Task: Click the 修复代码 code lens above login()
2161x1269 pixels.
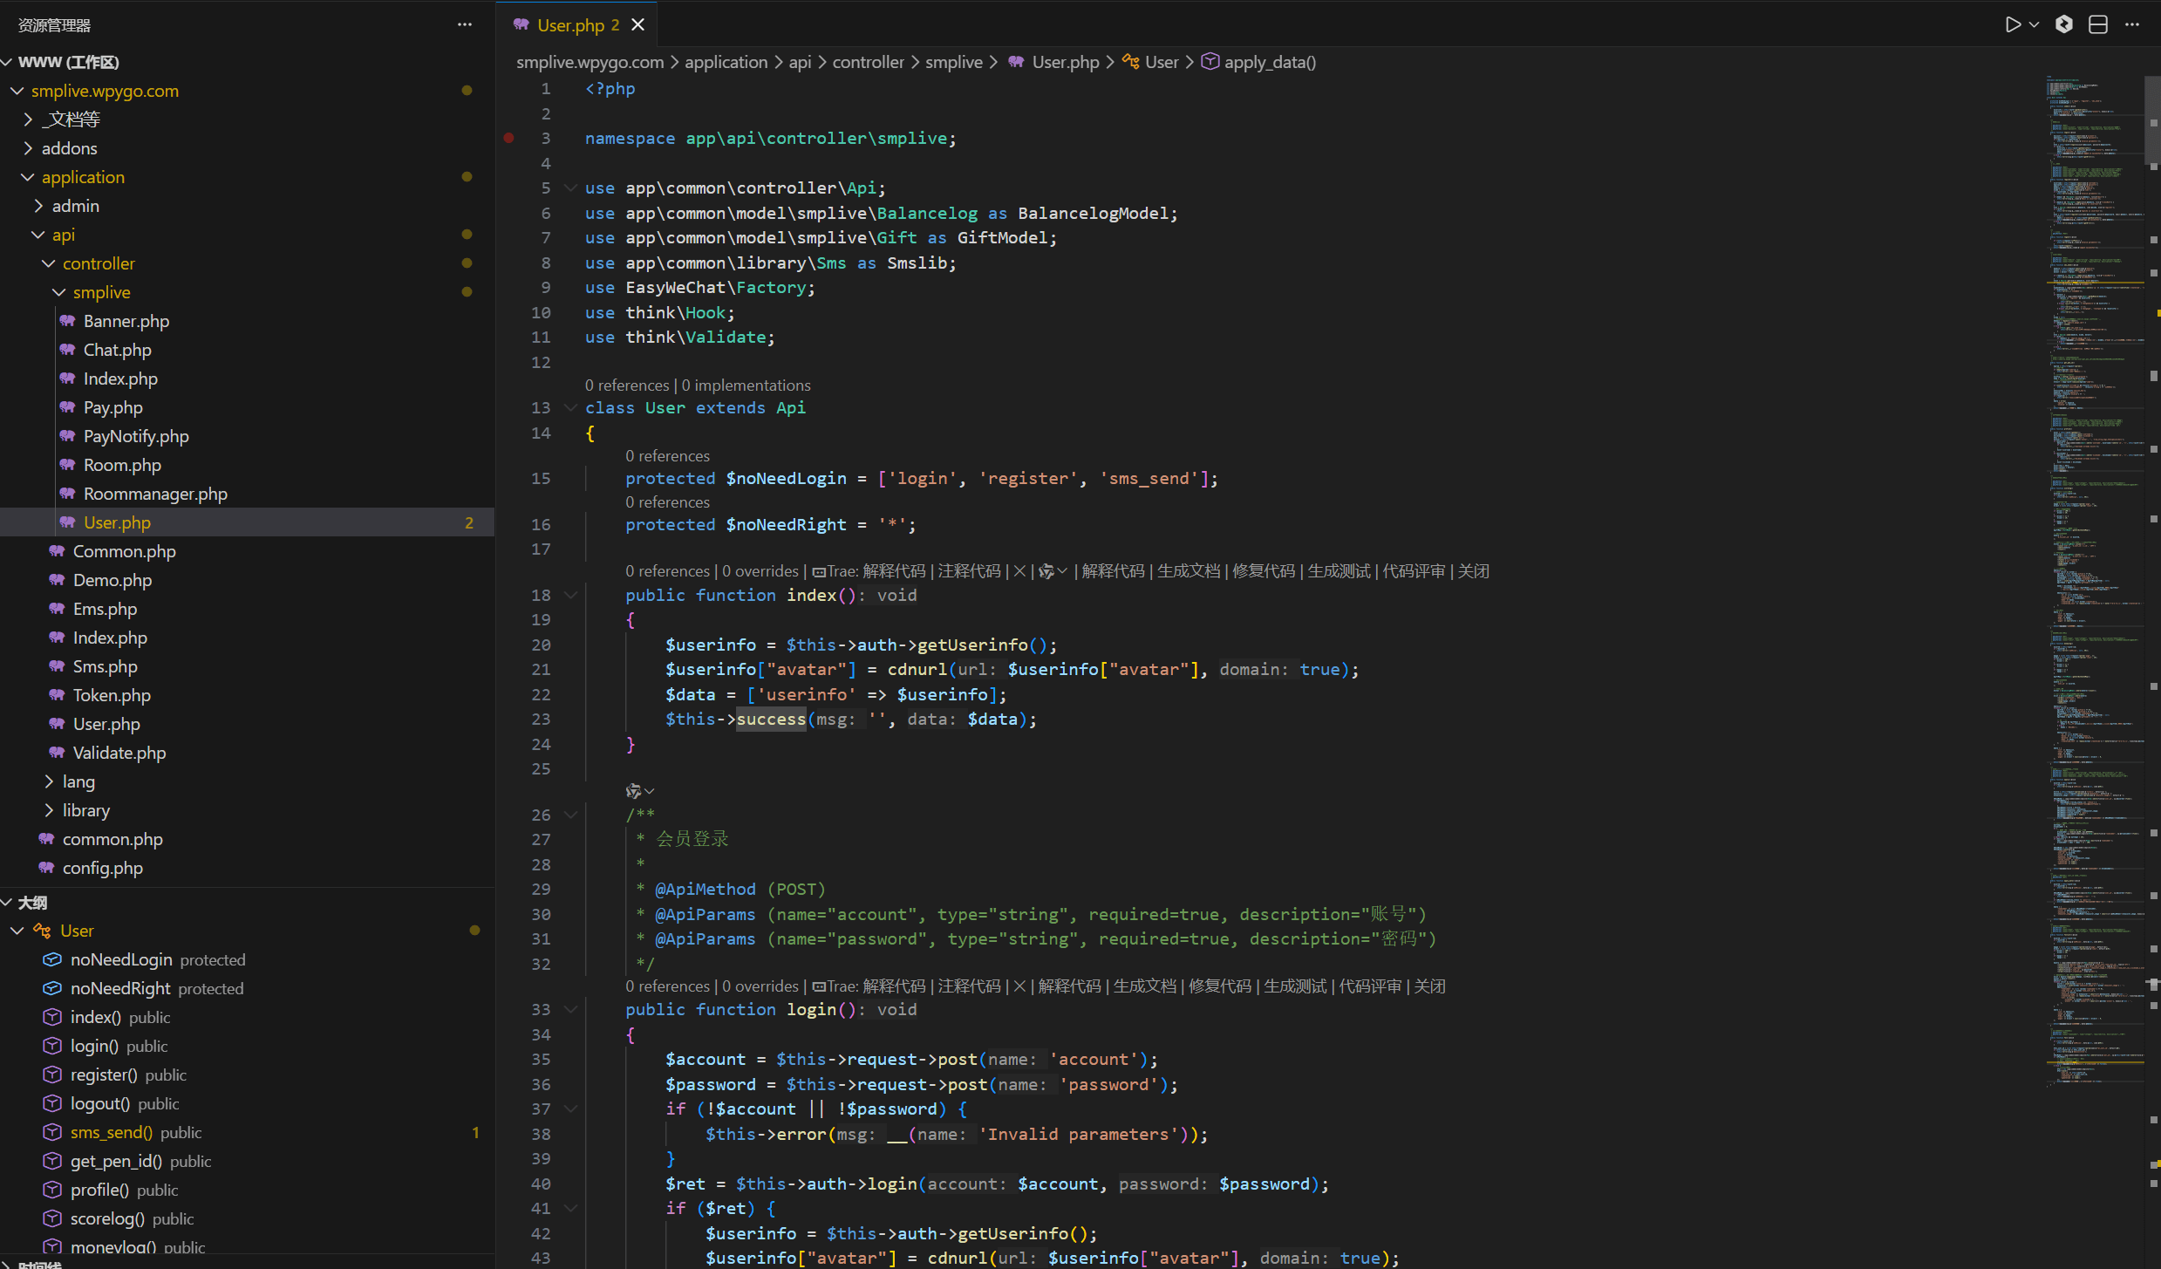Action: (x=1219, y=986)
